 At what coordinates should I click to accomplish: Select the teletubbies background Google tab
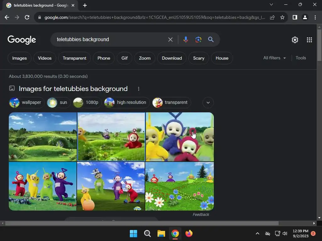(x=41, y=5)
